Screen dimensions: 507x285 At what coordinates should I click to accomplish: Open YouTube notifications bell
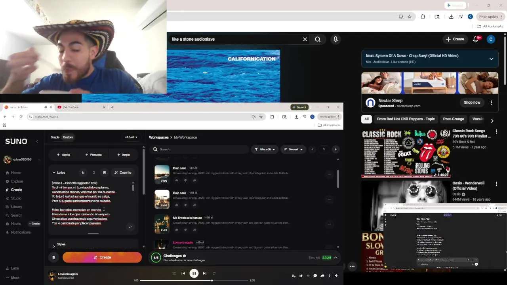pyautogui.click(x=476, y=39)
